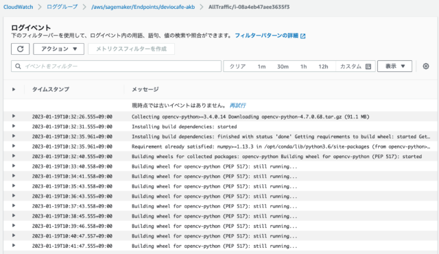This screenshot has width=439, height=254.
Task: Open /aws/sagemaker/Endpoints/deviocafe-akb breadcrumb
Action: click(x=143, y=7)
